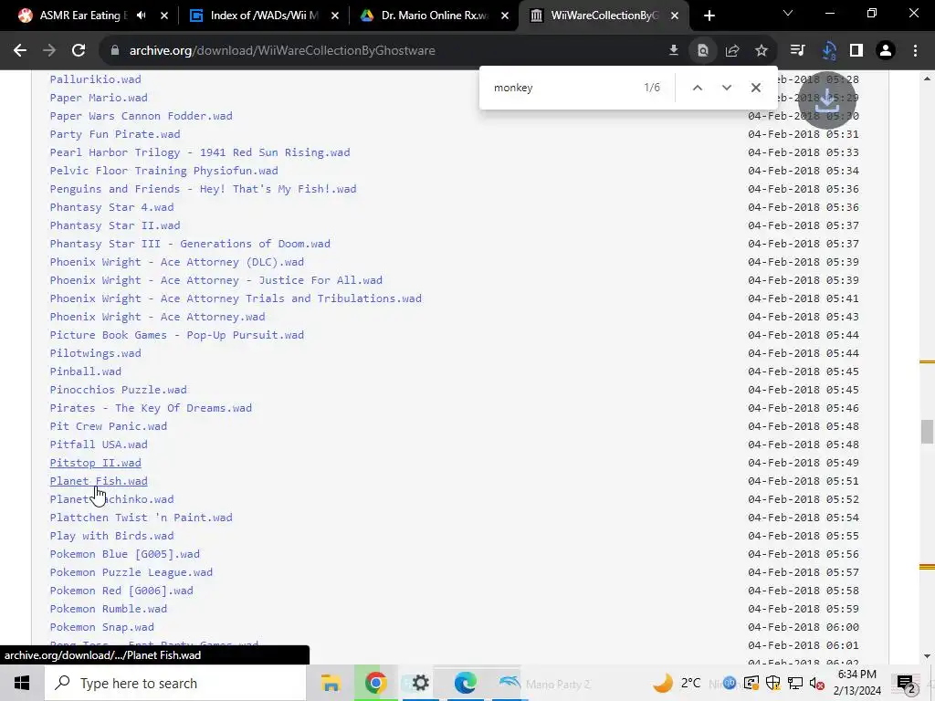Download Phantasy Star 4.wad
The height and width of the screenshot is (701, 935).
pos(112,207)
